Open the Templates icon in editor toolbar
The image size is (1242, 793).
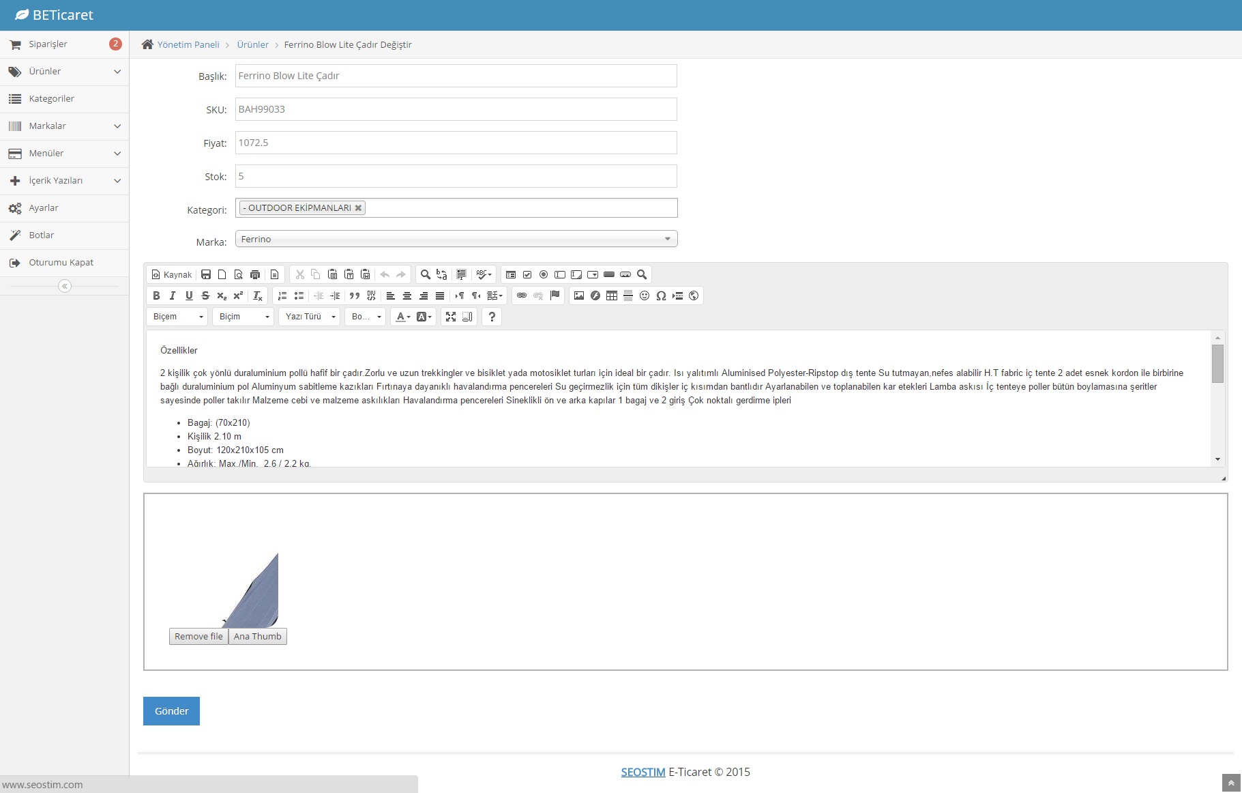[x=275, y=274]
